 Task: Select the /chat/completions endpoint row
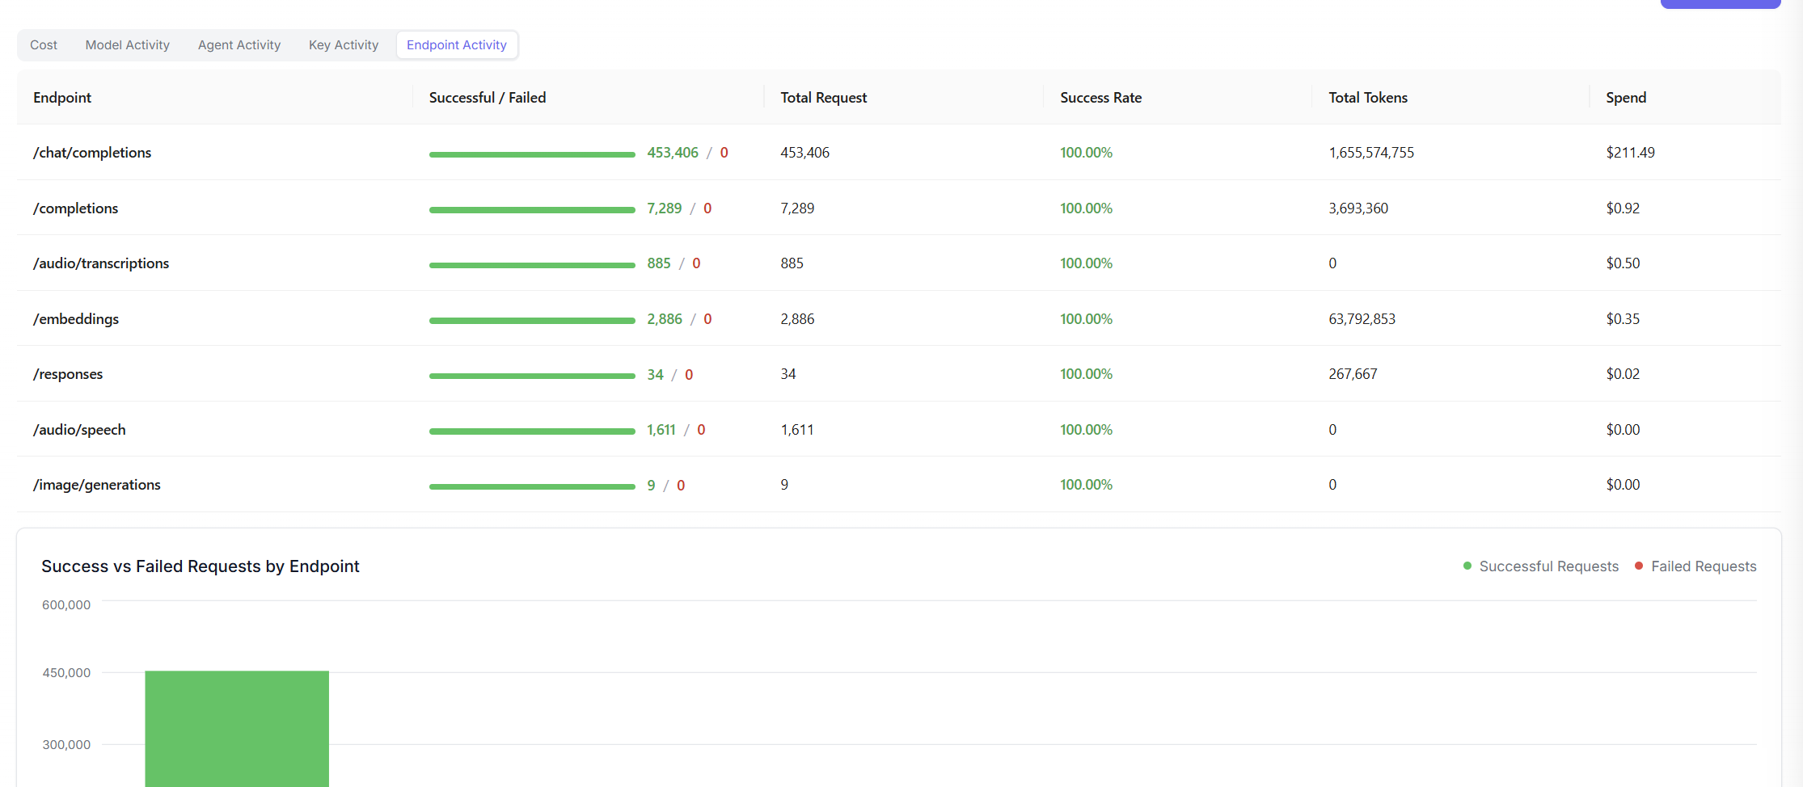[x=899, y=153]
